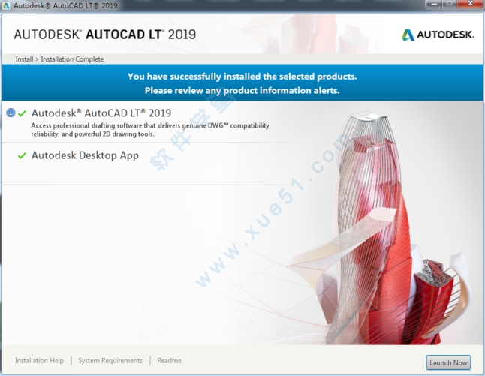Viewport: 485px width, 376px height.
Task: Minimize the installer window
Action: [434, 4]
